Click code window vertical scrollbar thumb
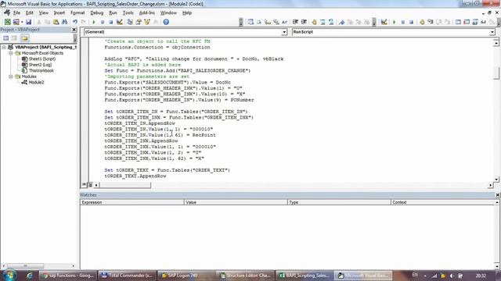 [496, 73]
